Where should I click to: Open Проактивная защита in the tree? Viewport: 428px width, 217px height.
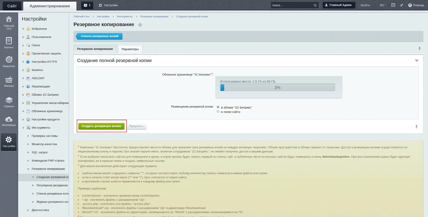click(x=46, y=54)
